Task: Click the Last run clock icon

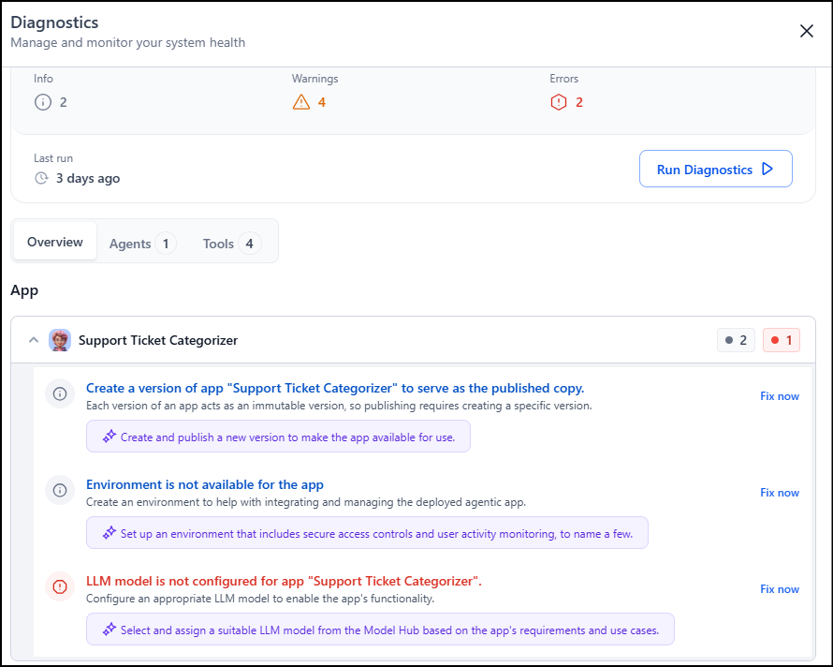Action: 41,178
